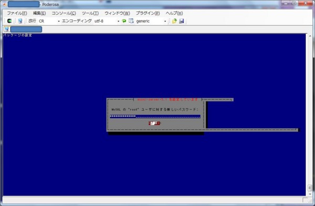Screen dimensions: 315x206
Task: Expand the エンコーディング utf-8 dropdown
Action: pyautogui.click(x=118, y=21)
